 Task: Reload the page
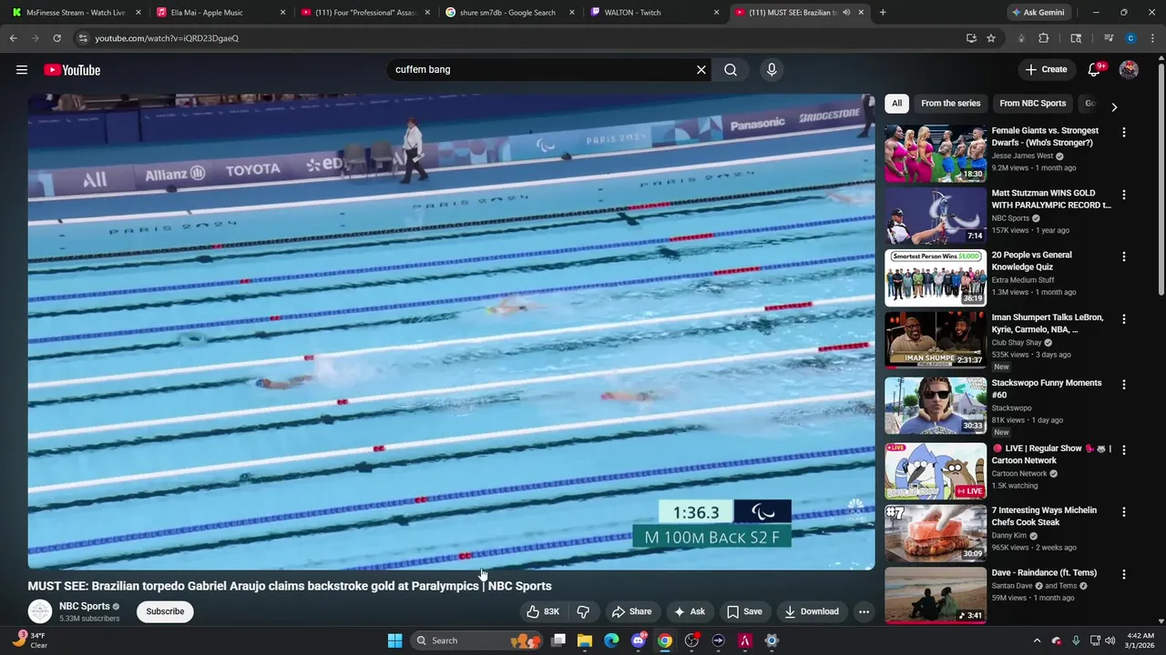coord(56,38)
